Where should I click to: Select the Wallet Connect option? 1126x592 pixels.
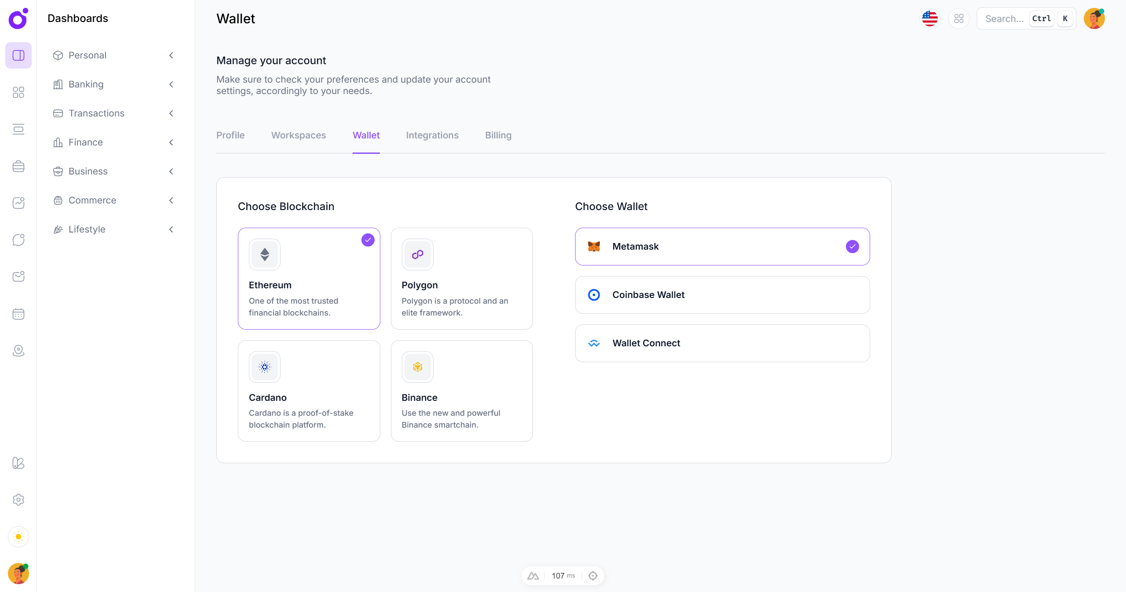[x=722, y=343]
